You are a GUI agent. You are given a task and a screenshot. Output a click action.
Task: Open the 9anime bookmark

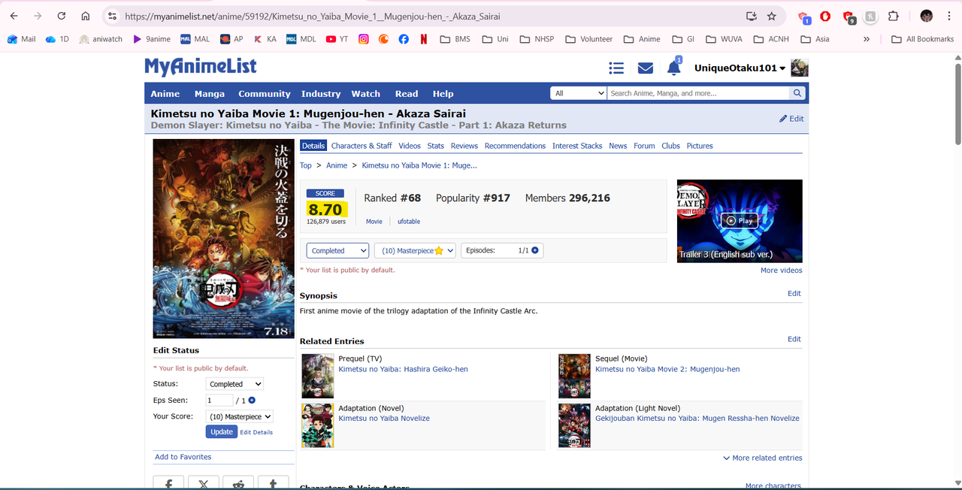pyautogui.click(x=152, y=39)
